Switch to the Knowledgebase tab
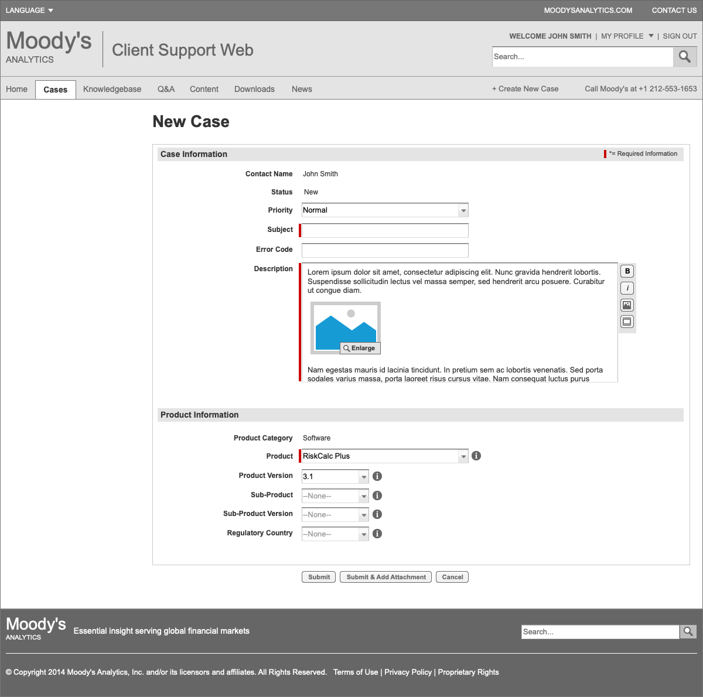 [x=112, y=89]
